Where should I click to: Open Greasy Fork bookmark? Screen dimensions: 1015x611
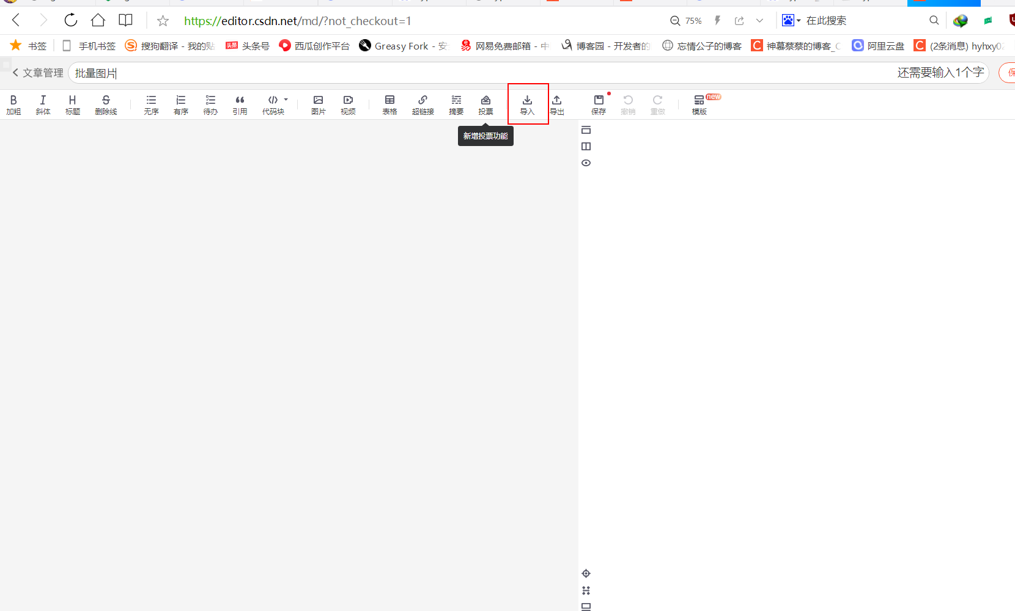pyautogui.click(x=404, y=46)
